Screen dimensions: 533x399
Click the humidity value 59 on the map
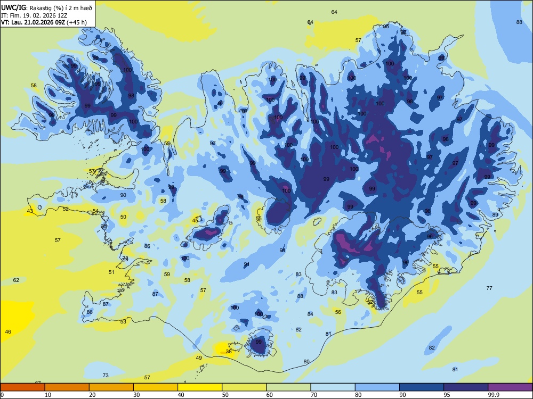pos(167,274)
